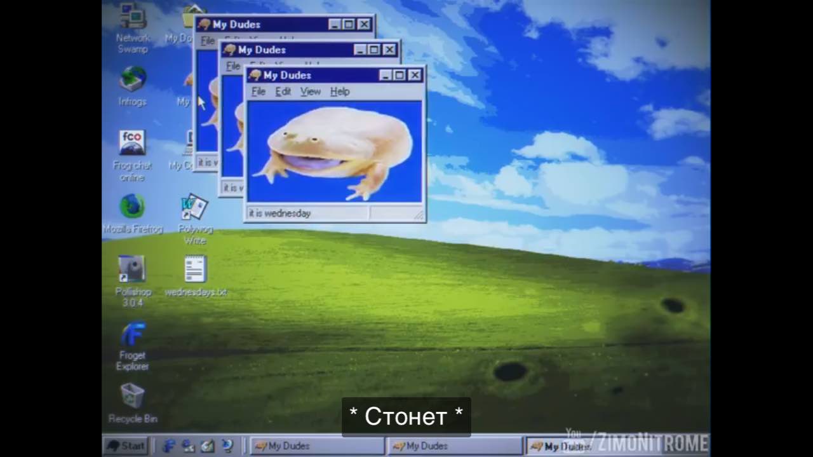Viewport: 813px width, 457px height.
Task: Open the Recycle Bin icon
Action: tap(132, 396)
